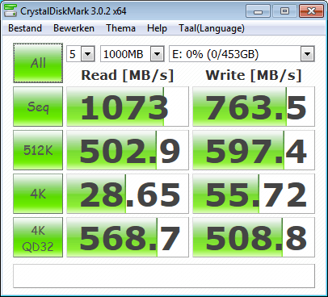The width and height of the screenshot is (328, 297).
Task: Select the 4K QD32 read result 568.7
Action: pyautogui.click(x=128, y=237)
